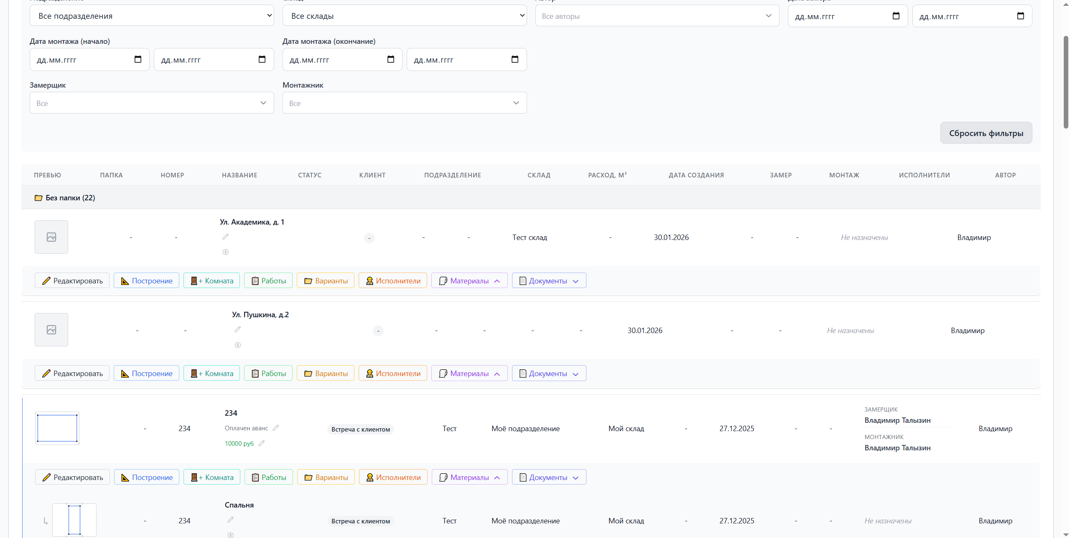Click pencil icon under Ул. Академика title

click(x=225, y=237)
